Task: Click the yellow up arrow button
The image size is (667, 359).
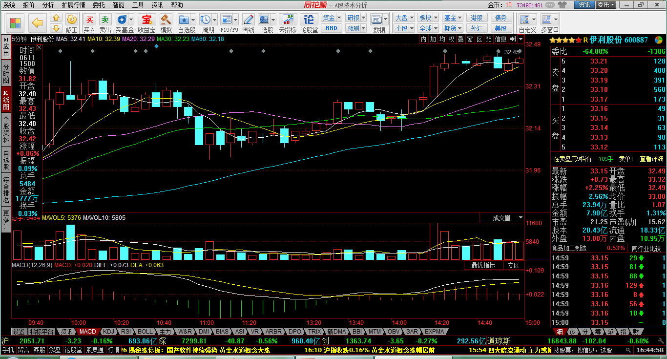Action: tap(56, 18)
